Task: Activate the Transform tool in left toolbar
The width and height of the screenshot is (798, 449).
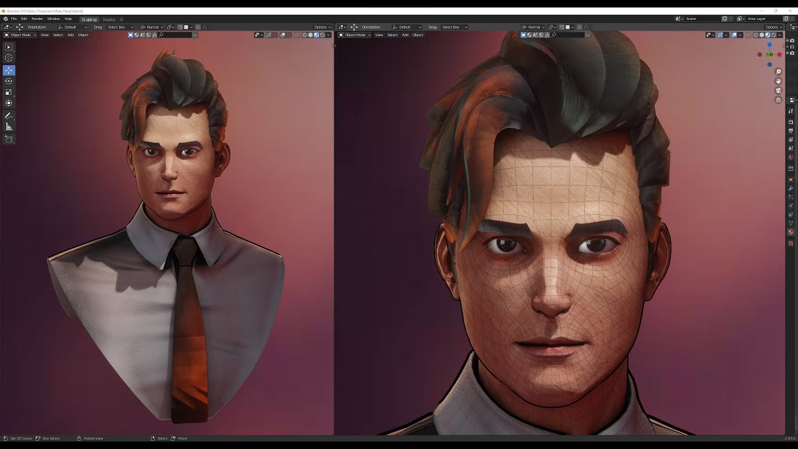Action: [x=9, y=103]
